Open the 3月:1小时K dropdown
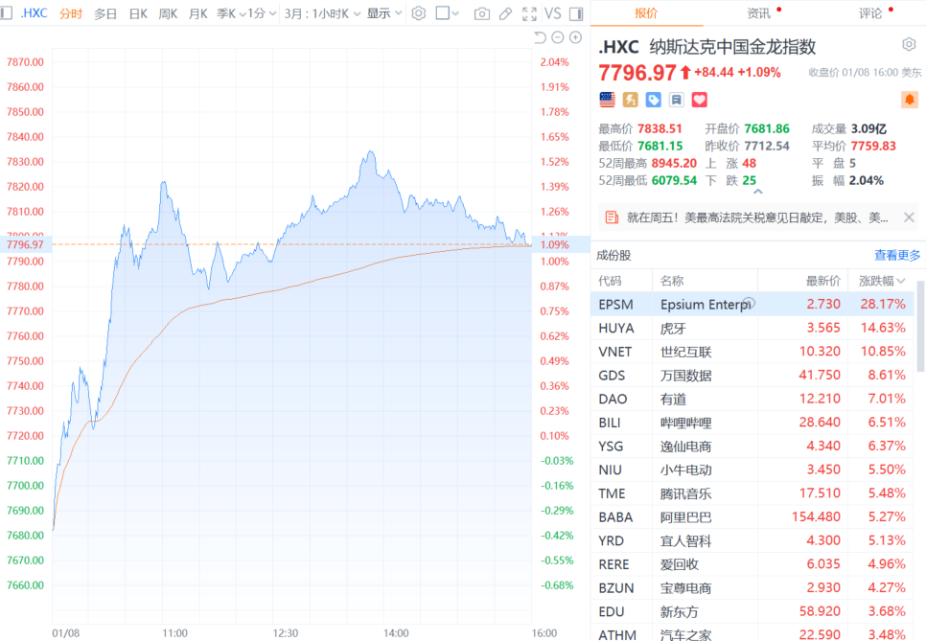Viewport: 926px width, 641px height. (322, 13)
